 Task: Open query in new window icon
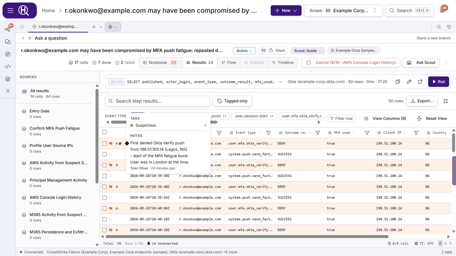420,82
